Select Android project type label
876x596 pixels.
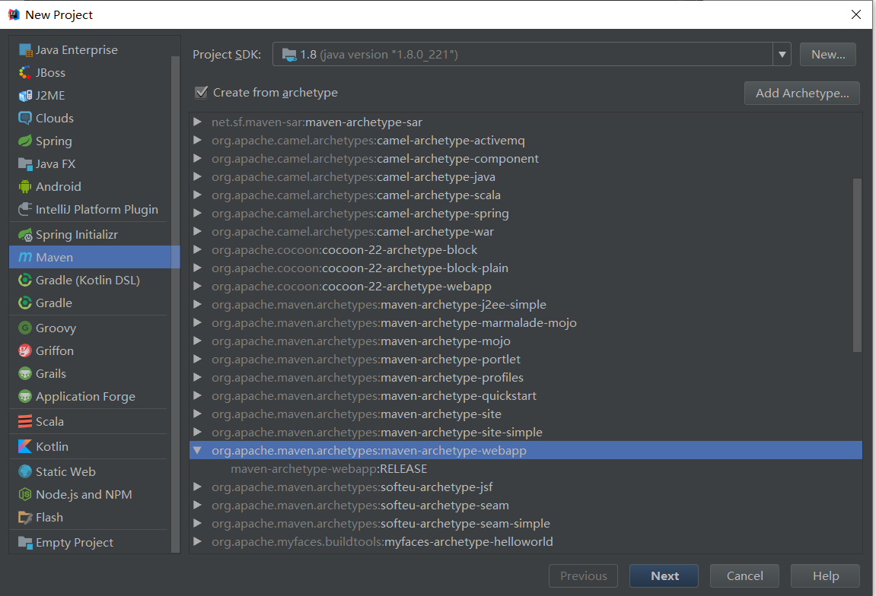[58, 187]
